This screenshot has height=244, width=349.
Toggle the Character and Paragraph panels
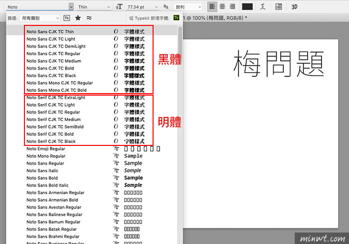point(278,6)
